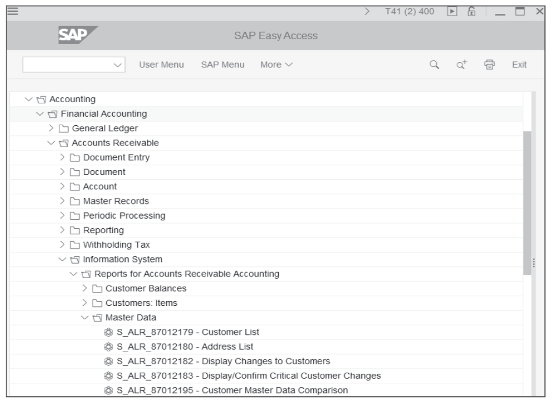This screenshot has width=552, height=402.
Task: Click the Exit button
Action: pyautogui.click(x=519, y=64)
